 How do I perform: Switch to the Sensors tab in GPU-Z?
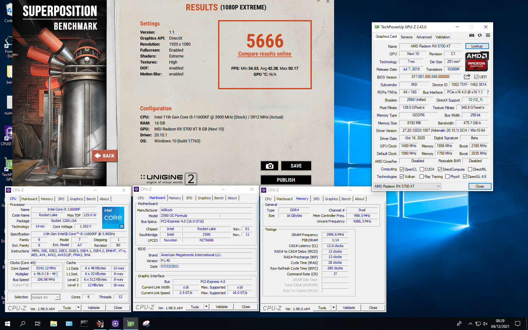pos(406,37)
